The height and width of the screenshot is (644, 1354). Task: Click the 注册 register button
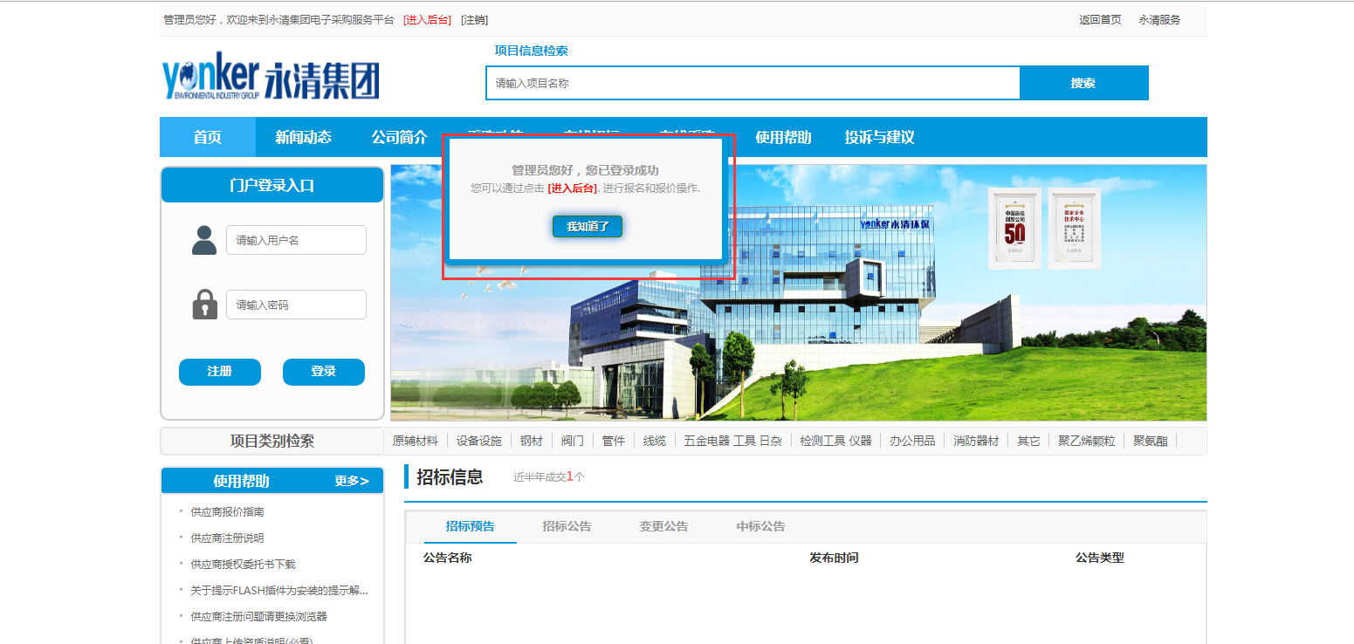pos(219,372)
